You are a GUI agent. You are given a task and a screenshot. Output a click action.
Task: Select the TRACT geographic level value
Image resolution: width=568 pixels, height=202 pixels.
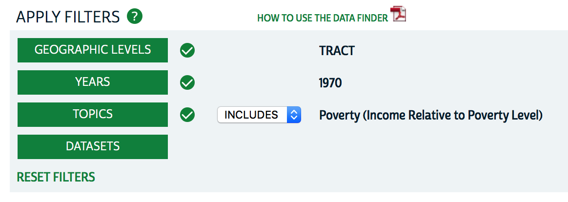(x=337, y=51)
